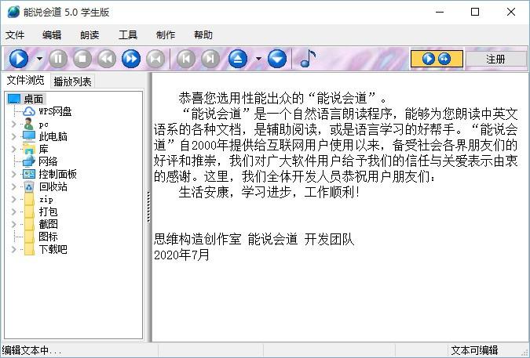Click the rewind button in toolbar
530x358 pixels.
[107, 59]
